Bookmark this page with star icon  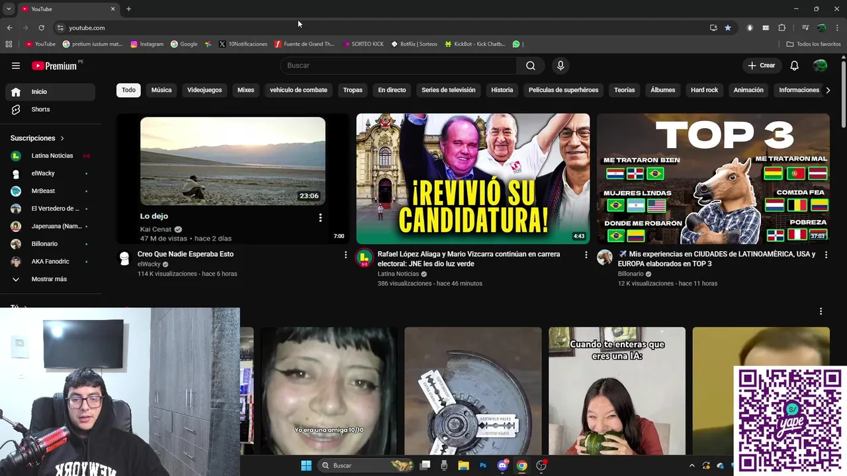coord(728,28)
